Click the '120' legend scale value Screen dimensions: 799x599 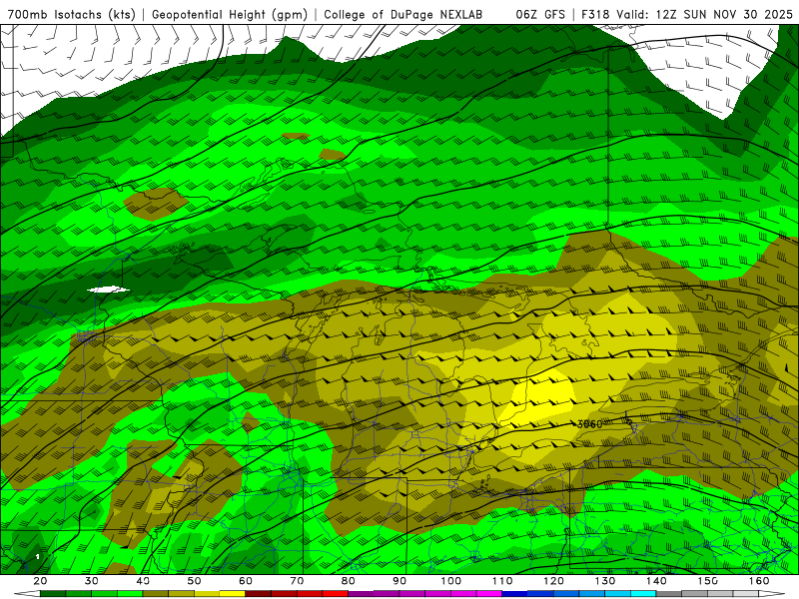coord(554,581)
